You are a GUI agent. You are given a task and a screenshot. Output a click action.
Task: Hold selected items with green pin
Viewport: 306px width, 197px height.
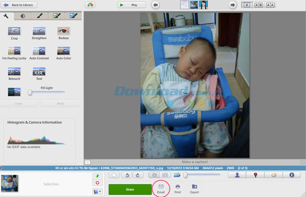tap(98, 176)
